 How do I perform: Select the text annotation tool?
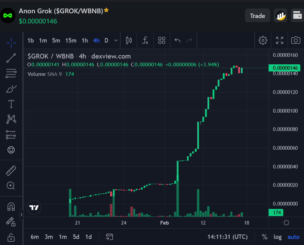pos(11,104)
